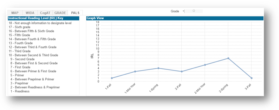The width and height of the screenshot is (279, 110).
Task: Select the '15 - Fifth Grade' entry
Action: (20, 35)
